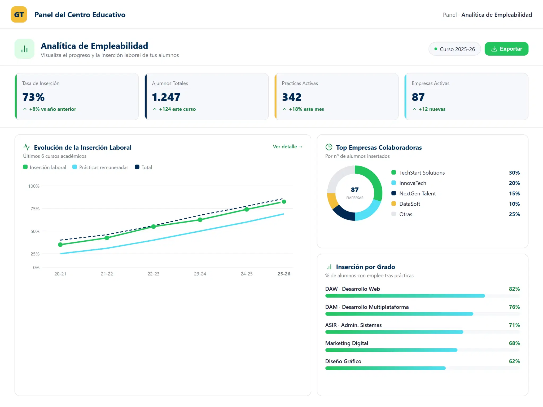This screenshot has height=407, width=543.
Task: Click the pulse icon beside Evolución de la Inserción
Action: [27, 147]
